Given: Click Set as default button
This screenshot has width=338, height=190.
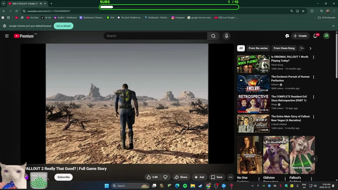Looking at the screenshot, I should pos(63,26).
